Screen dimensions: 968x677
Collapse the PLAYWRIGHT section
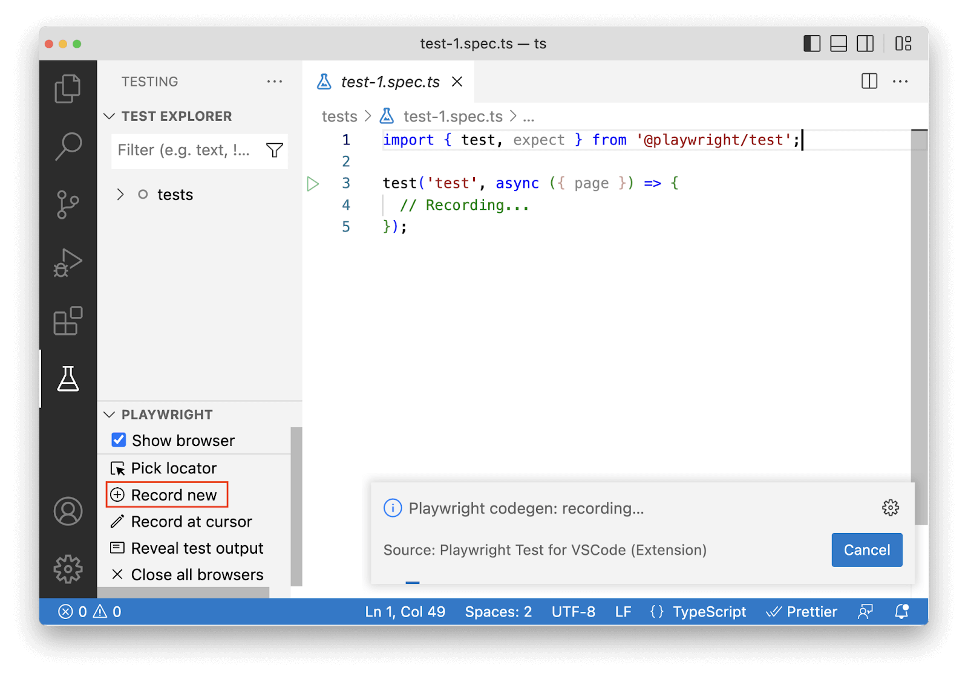110,415
